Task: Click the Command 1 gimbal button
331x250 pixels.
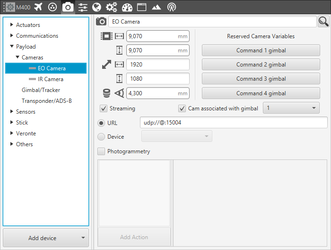Action: point(261,50)
